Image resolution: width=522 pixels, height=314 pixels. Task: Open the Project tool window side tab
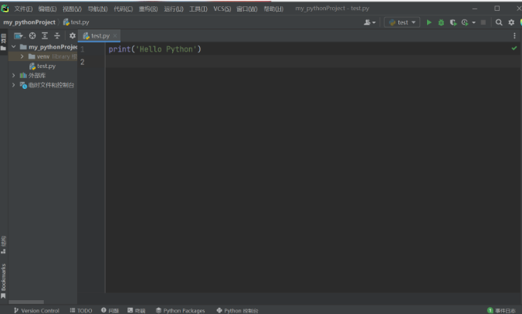(4, 42)
